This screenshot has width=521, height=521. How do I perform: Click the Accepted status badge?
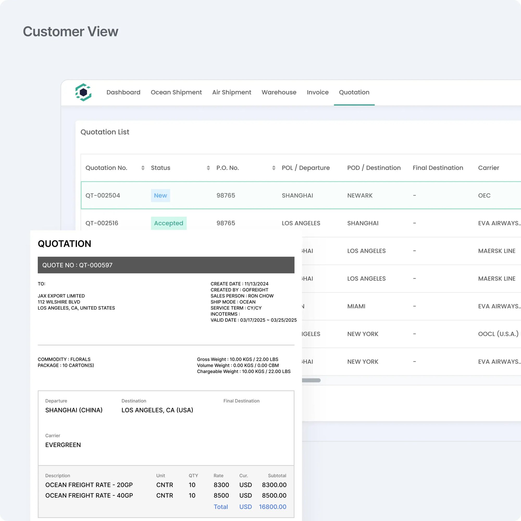[169, 223]
